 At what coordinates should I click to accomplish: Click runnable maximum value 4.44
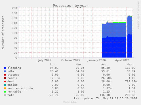pos(132,92)
